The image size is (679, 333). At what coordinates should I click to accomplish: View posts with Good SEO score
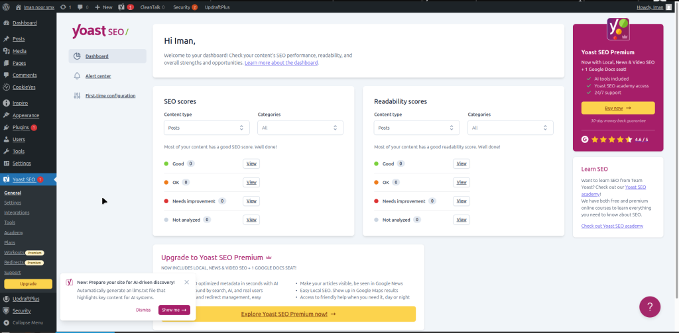251,164
